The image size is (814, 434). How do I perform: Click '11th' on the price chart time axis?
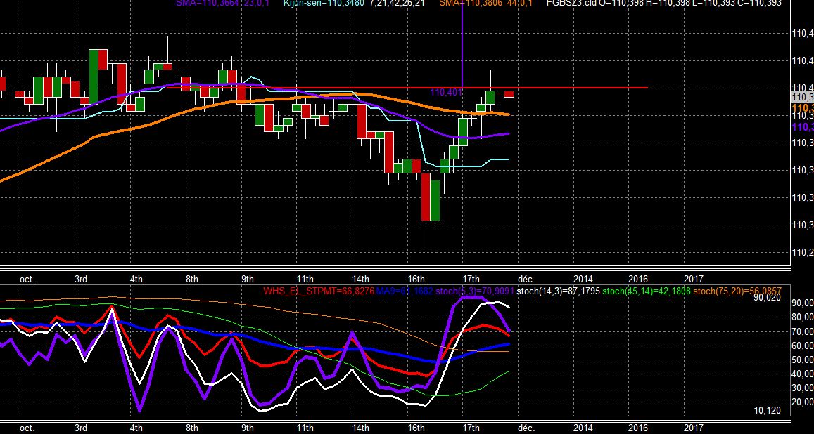(305, 279)
